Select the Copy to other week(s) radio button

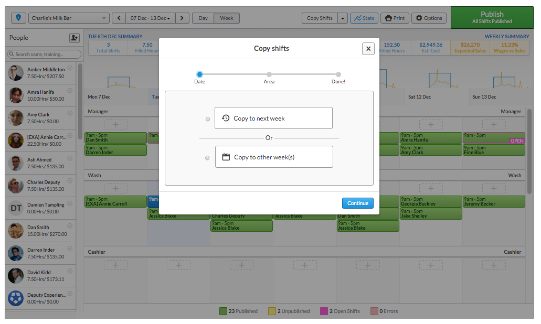208,158
